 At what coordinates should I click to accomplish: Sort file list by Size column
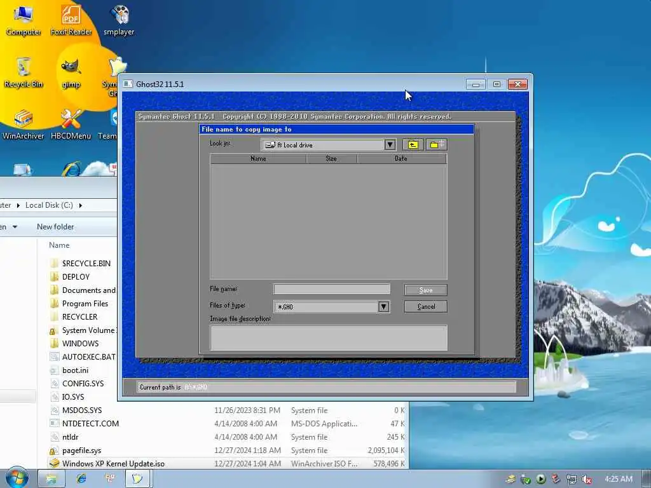click(331, 158)
